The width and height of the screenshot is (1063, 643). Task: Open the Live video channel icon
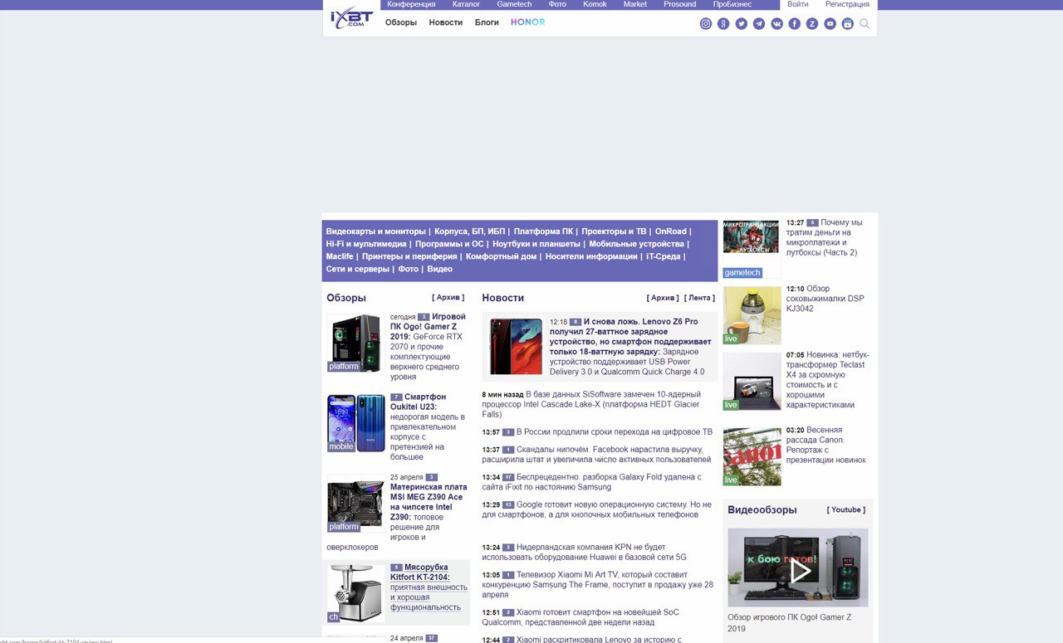[x=848, y=24]
